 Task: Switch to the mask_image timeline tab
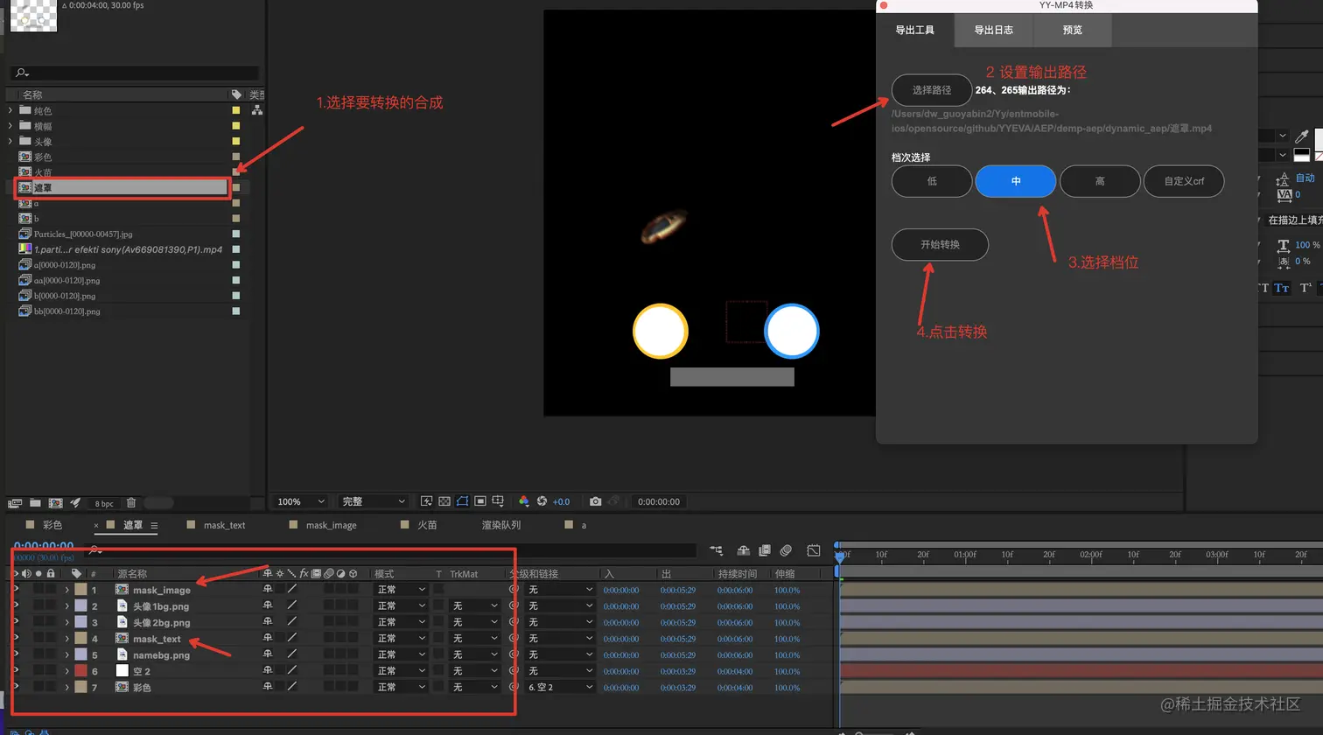pos(332,525)
